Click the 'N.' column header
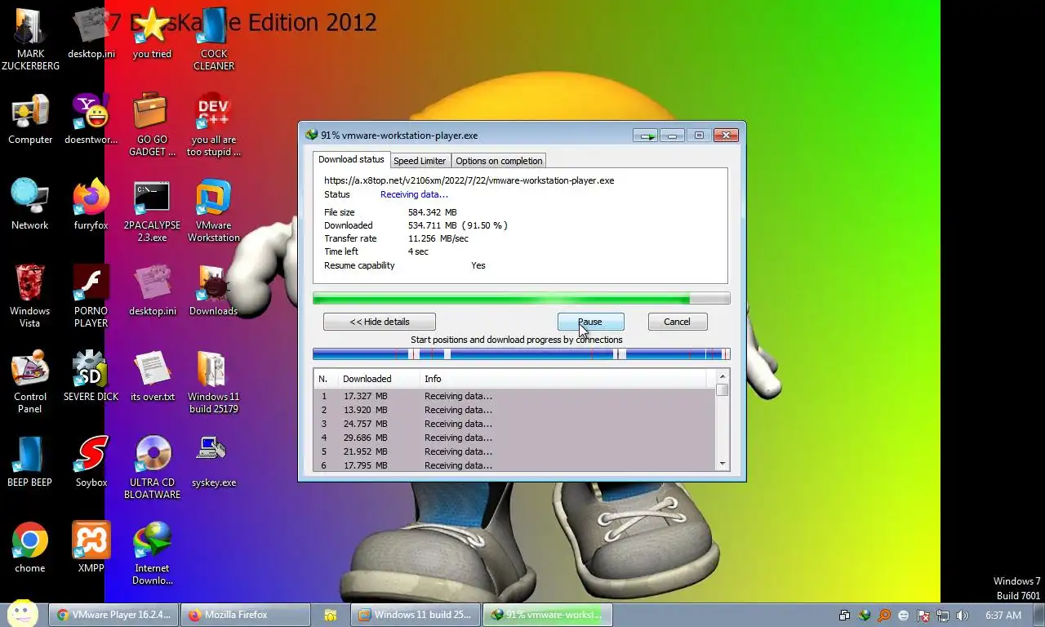 tap(326, 379)
